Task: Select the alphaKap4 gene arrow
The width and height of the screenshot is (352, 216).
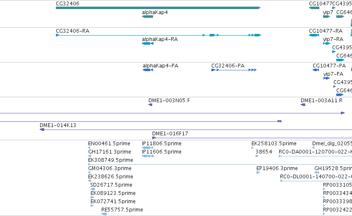Action: [147, 17]
